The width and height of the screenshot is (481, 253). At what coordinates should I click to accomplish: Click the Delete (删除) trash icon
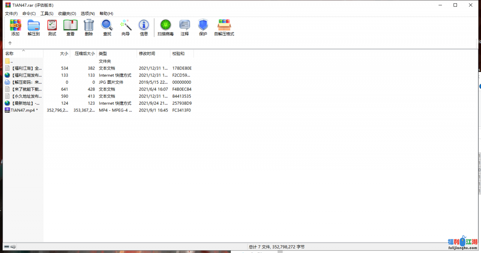(89, 27)
